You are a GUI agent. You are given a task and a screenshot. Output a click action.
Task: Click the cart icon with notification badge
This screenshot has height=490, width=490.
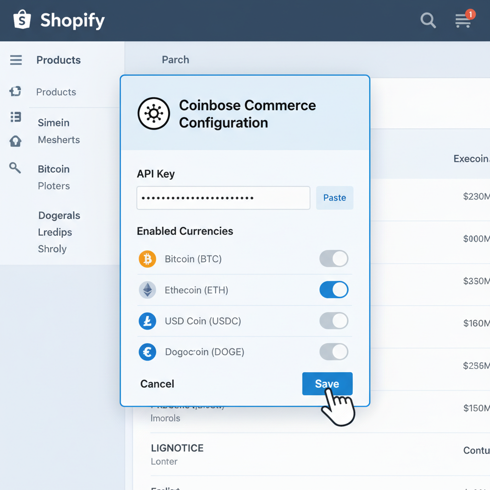[462, 20]
